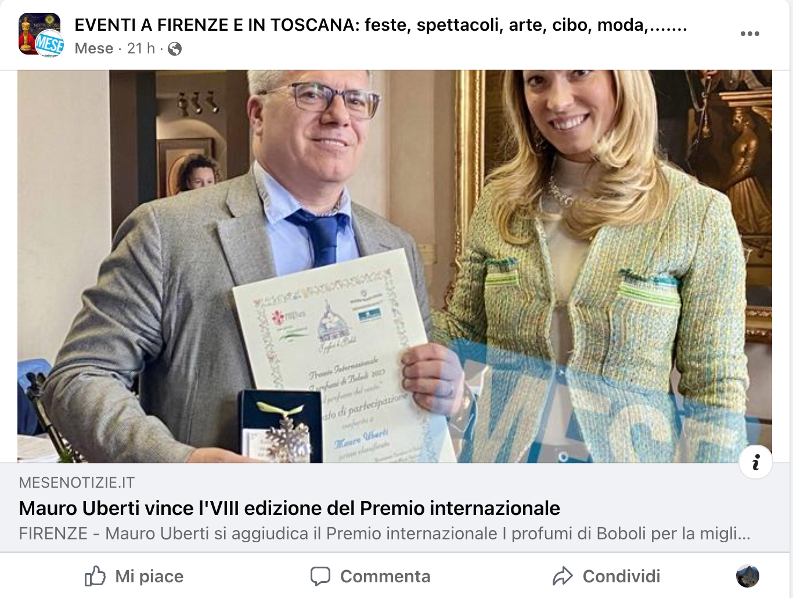Open the link info 'i' icon
The height and width of the screenshot is (598, 793).
(x=755, y=462)
